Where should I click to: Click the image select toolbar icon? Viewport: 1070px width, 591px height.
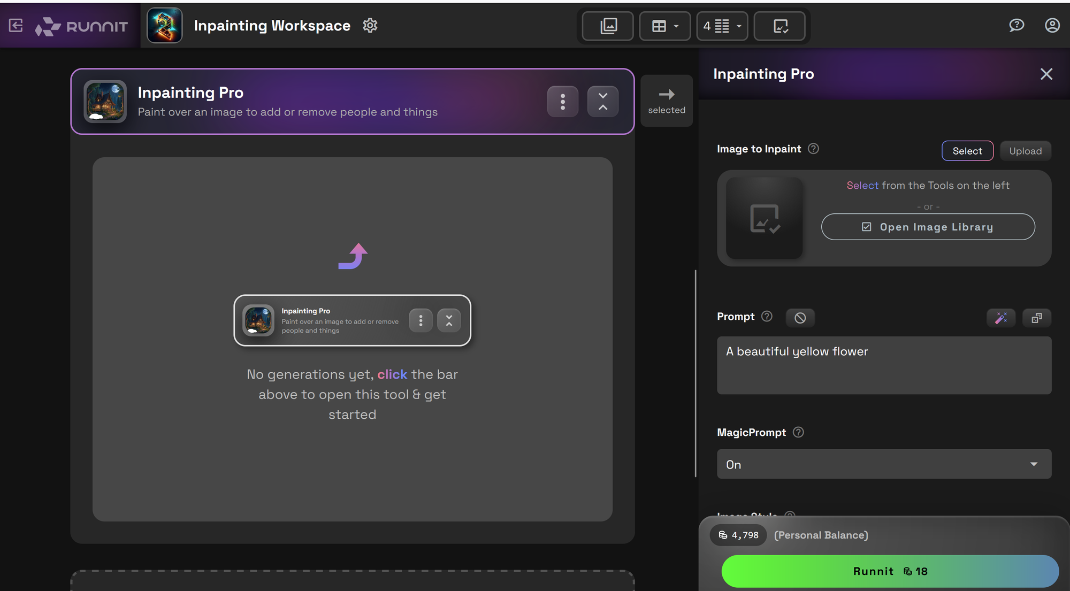click(x=779, y=26)
